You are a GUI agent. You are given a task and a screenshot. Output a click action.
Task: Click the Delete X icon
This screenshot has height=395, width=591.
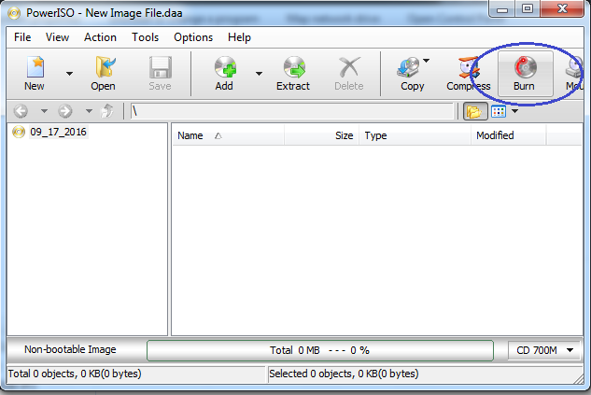349,67
